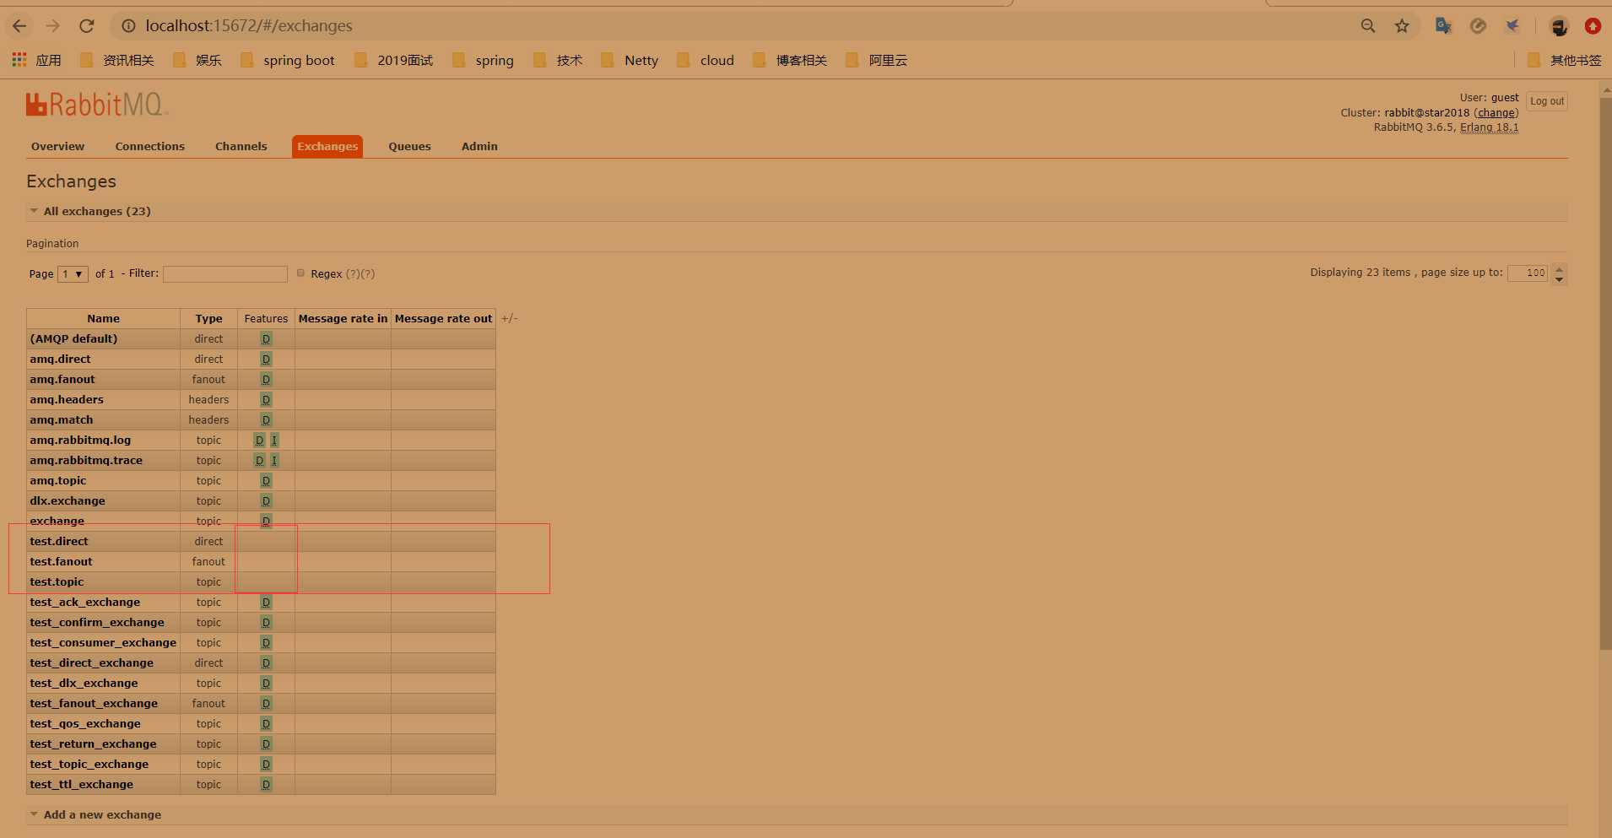The width and height of the screenshot is (1612, 838).
Task: Click the D badge of test_ttl_exchange
Action: coord(266,785)
